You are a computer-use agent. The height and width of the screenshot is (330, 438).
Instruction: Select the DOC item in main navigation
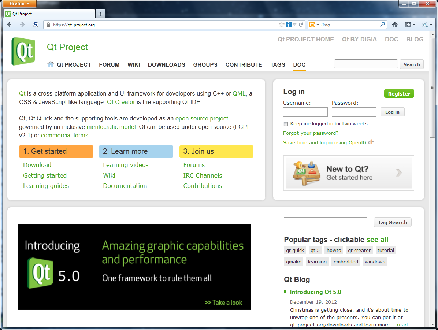tap(299, 64)
